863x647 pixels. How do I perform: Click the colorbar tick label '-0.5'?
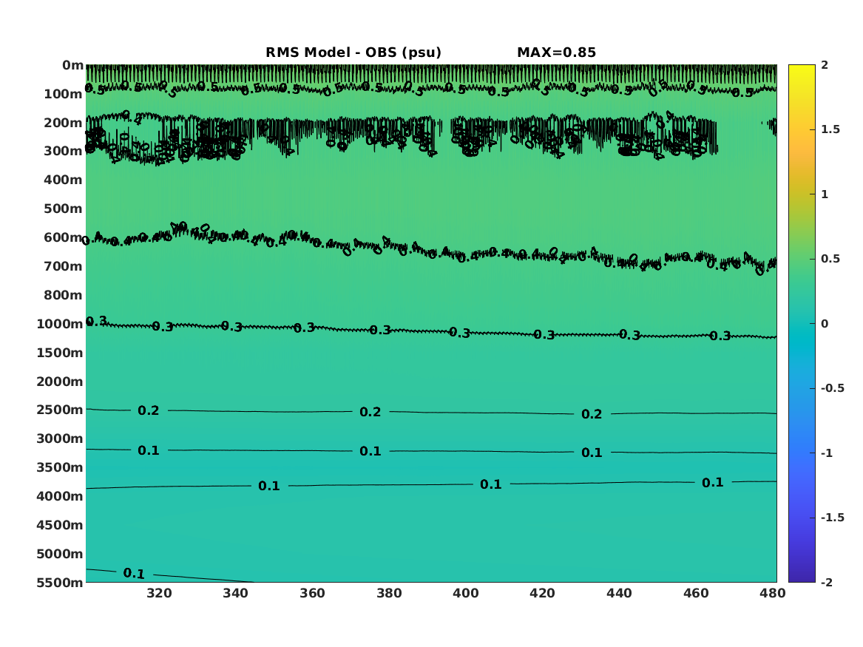click(x=832, y=388)
